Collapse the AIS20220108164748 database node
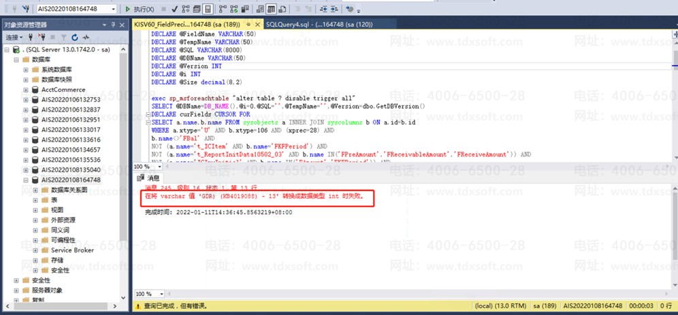Image resolution: width=678 pixels, height=315 pixels. coord(26,180)
